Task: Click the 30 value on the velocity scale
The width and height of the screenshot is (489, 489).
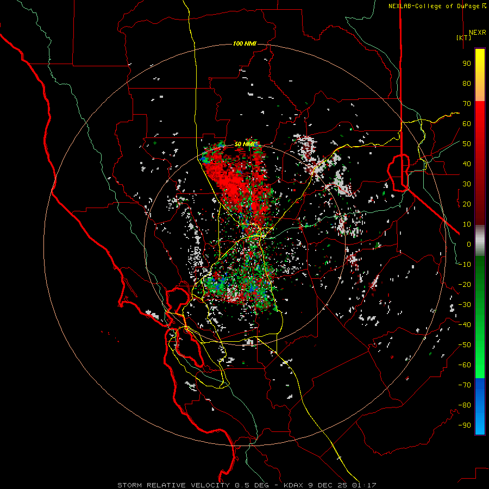Action: coord(467,184)
